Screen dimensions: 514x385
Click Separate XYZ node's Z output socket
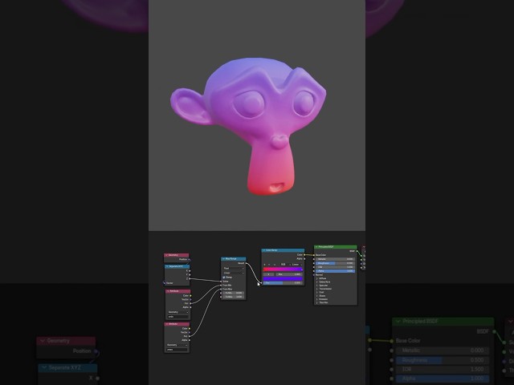tap(190, 278)
